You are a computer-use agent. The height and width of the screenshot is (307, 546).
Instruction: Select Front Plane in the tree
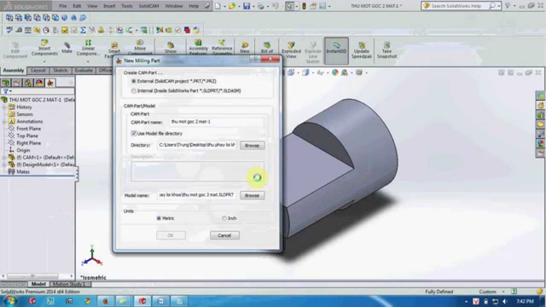pyautogui.click(x=29, y=129)
